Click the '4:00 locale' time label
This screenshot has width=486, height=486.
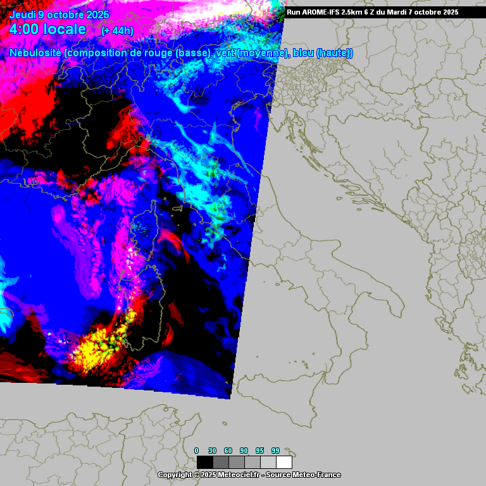[48, 29]
